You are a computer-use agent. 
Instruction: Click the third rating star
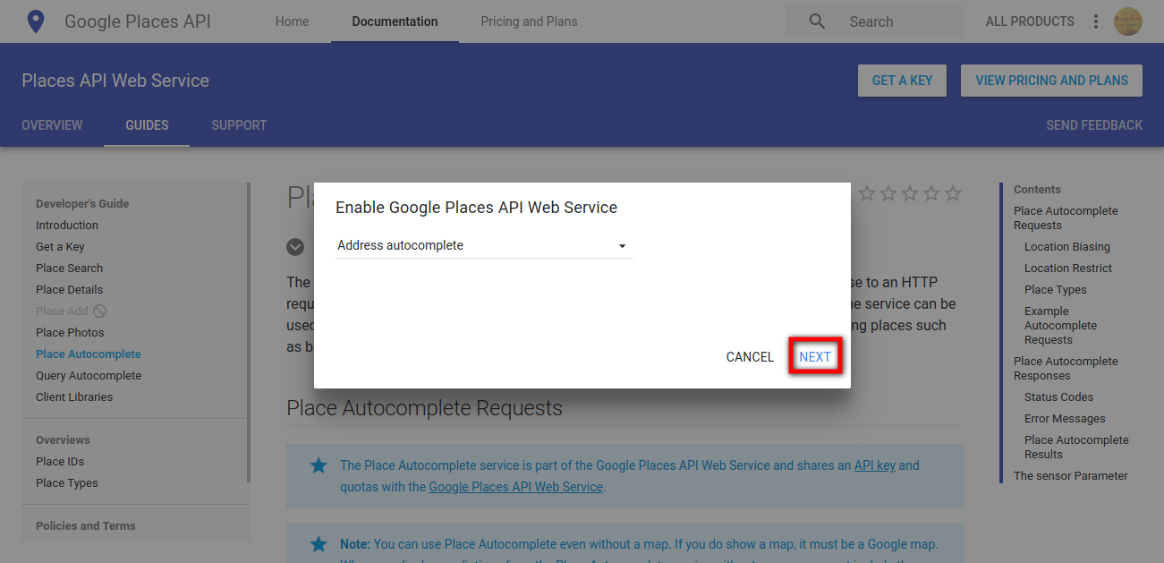[x=910, y=193]
